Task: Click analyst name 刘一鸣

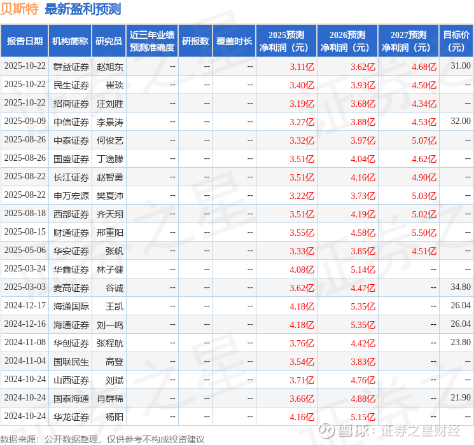Action: pyautogui.click(x=110, y=325)
